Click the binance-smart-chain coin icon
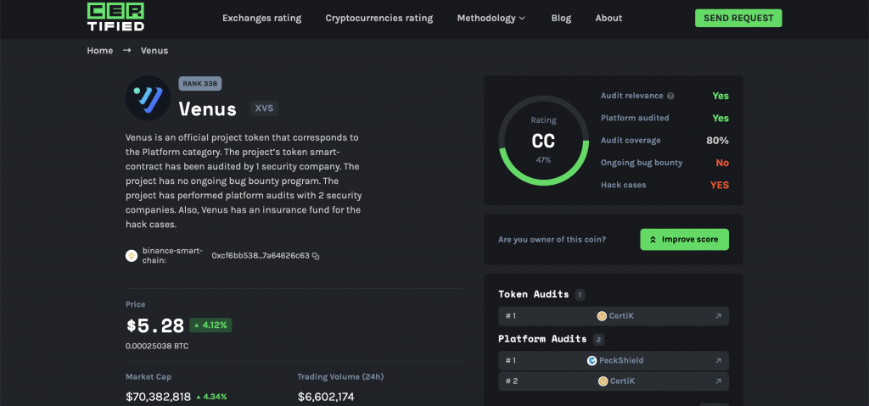Viewport: 869px width, 406px height. (132, 256)
